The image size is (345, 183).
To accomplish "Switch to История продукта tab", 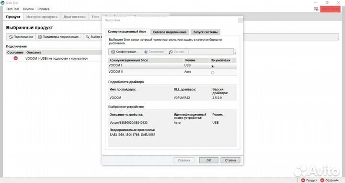I will (42, 17).
